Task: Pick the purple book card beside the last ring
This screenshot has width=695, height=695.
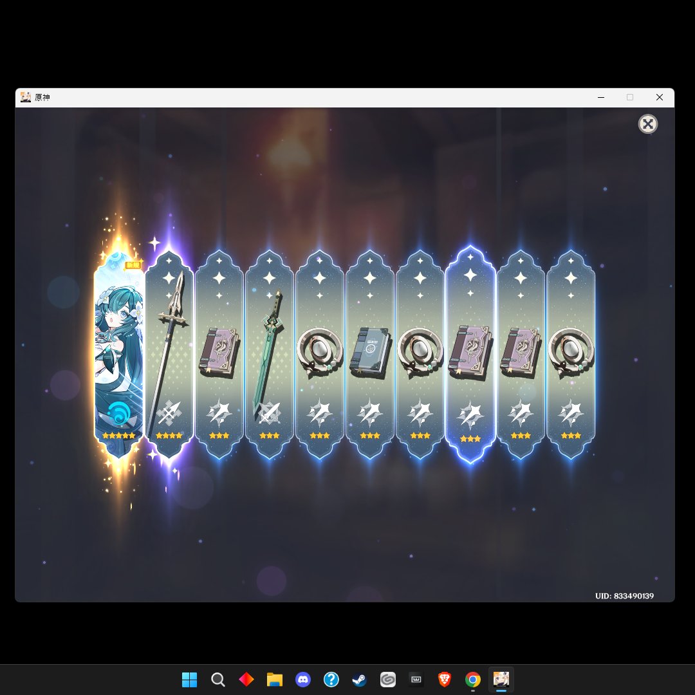Action: point(521,355)
